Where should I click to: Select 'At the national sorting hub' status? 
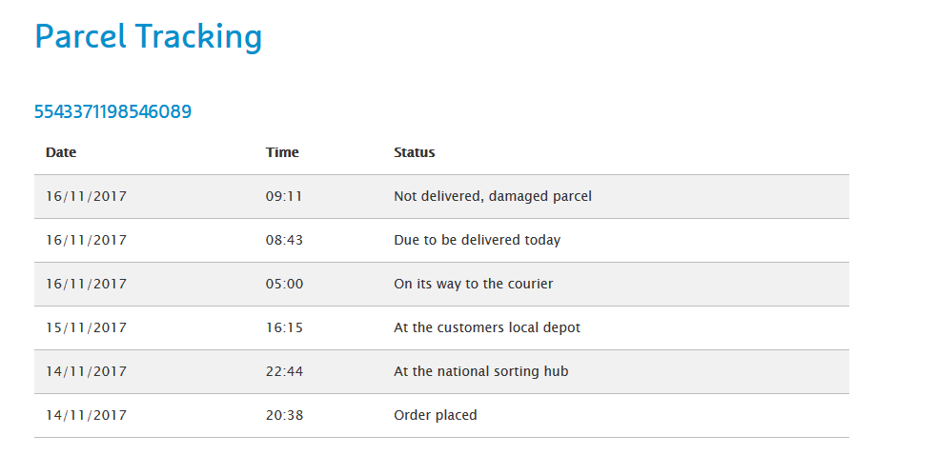point(480,372)
